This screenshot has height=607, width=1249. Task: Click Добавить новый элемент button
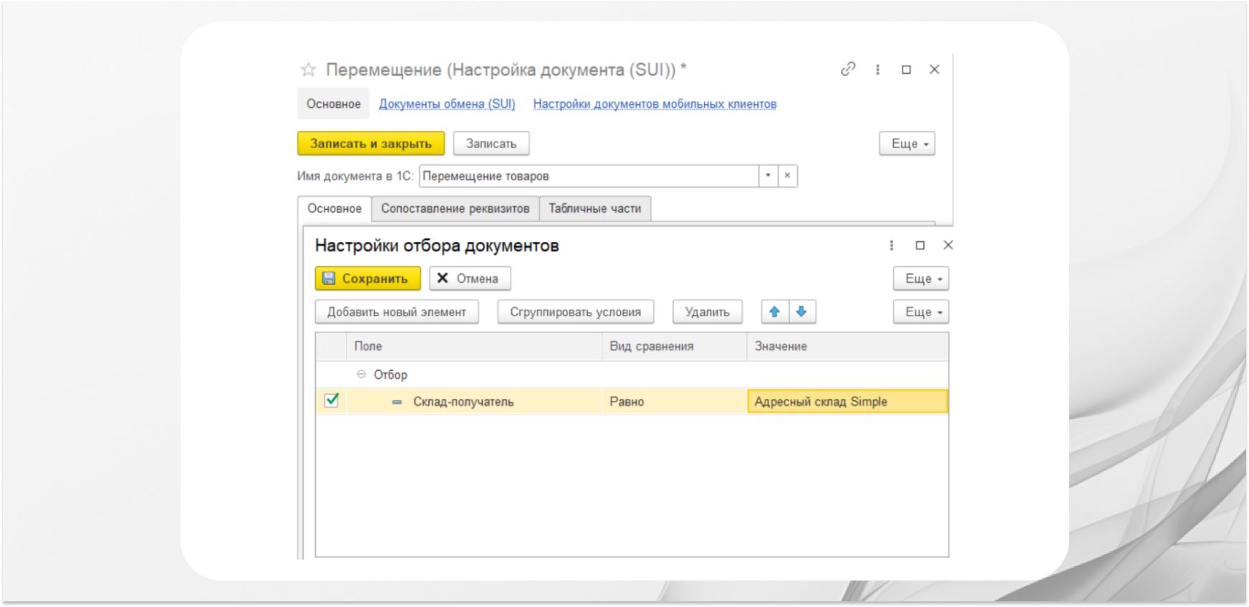pos(397,312)
